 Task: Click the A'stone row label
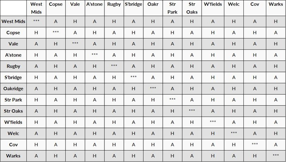point(13,55)
